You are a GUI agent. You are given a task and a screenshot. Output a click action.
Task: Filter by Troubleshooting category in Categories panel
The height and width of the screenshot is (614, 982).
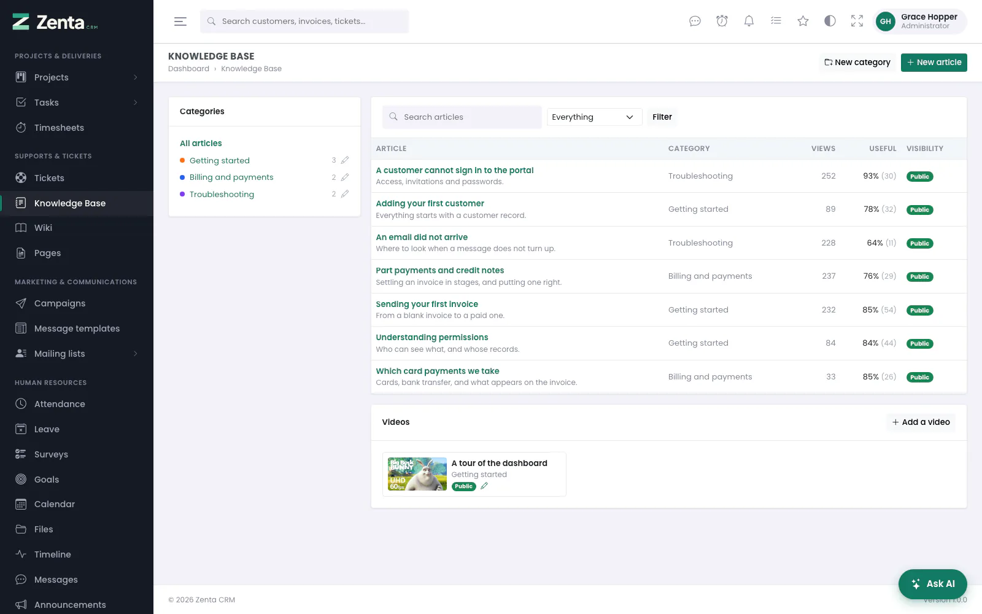[x=222, y=194]
